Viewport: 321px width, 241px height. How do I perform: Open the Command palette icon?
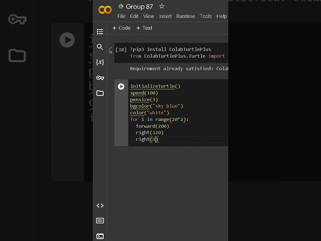click(x=100, y=221)
